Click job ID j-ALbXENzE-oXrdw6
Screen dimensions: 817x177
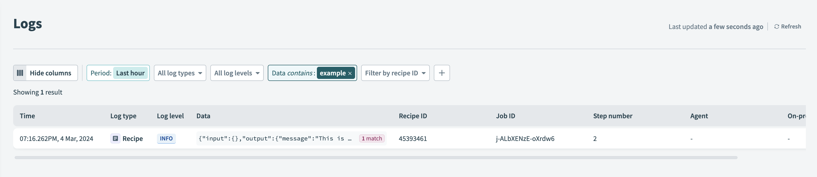525,139
